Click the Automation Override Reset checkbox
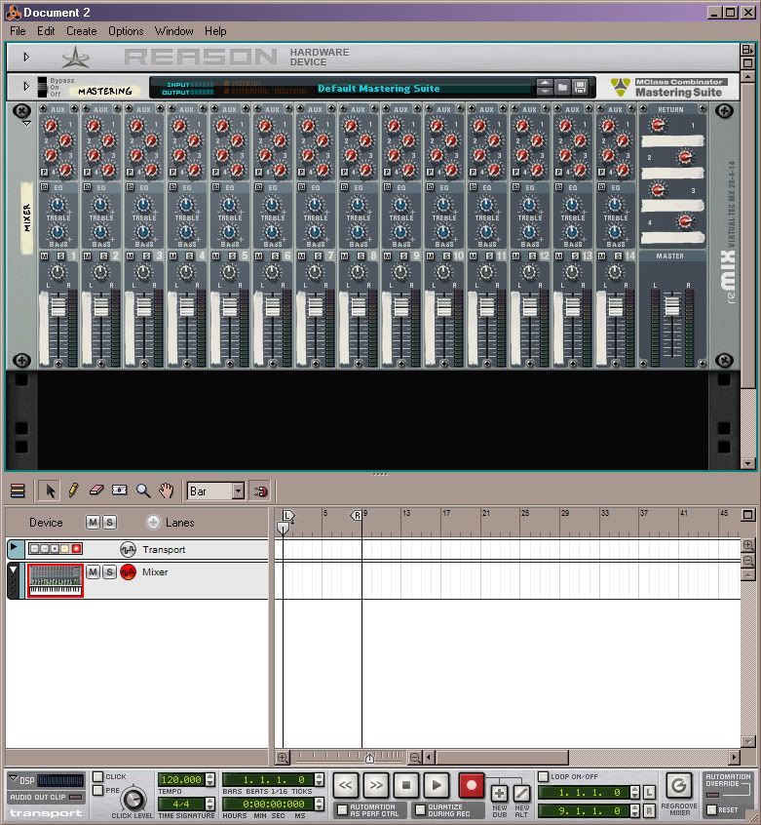This screenshot has height=825, width=761. 712,809
